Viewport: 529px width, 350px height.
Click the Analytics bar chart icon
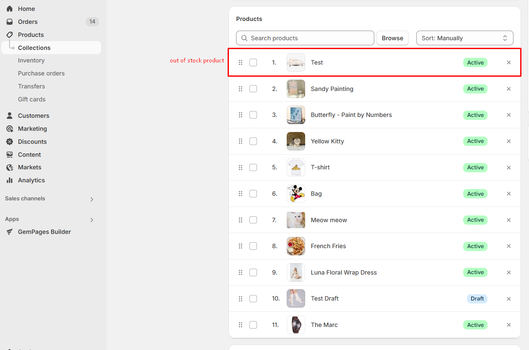[x=10, y=180]
